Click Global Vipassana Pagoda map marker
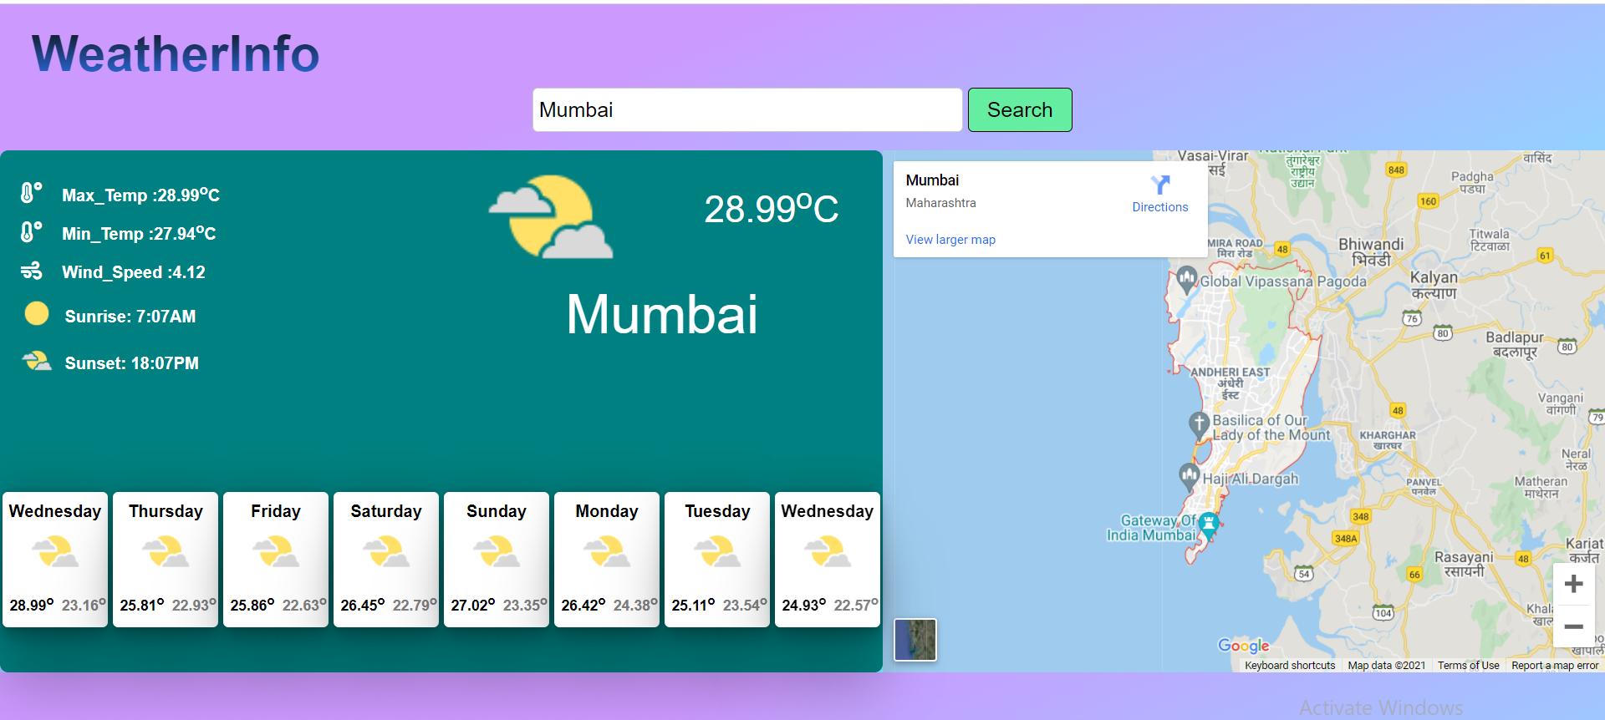 [x=1187, y=279]
